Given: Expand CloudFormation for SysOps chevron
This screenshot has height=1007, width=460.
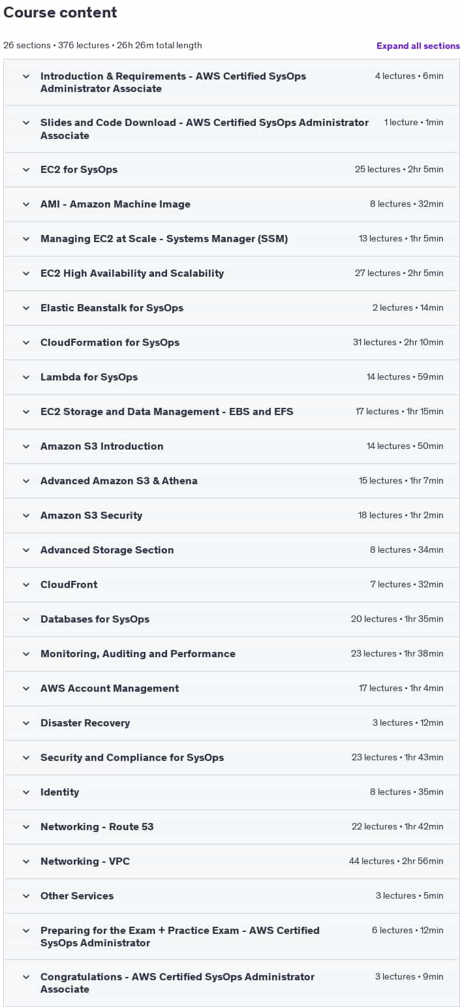Looking at the screenshot, I should point(26,343).
